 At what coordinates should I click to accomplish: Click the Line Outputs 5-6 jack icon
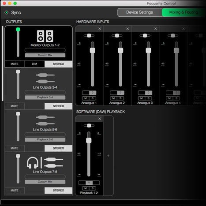[x=45, y=120]
